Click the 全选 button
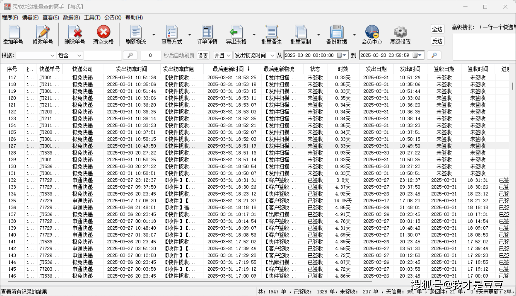 tap(437, 29)
